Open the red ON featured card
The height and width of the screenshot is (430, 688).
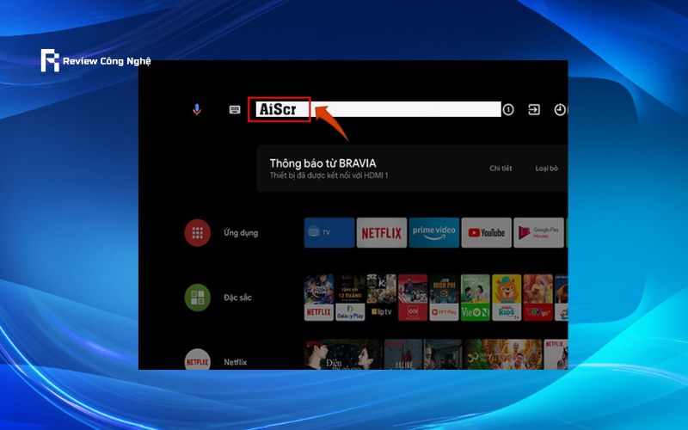[x=413, y=298]
